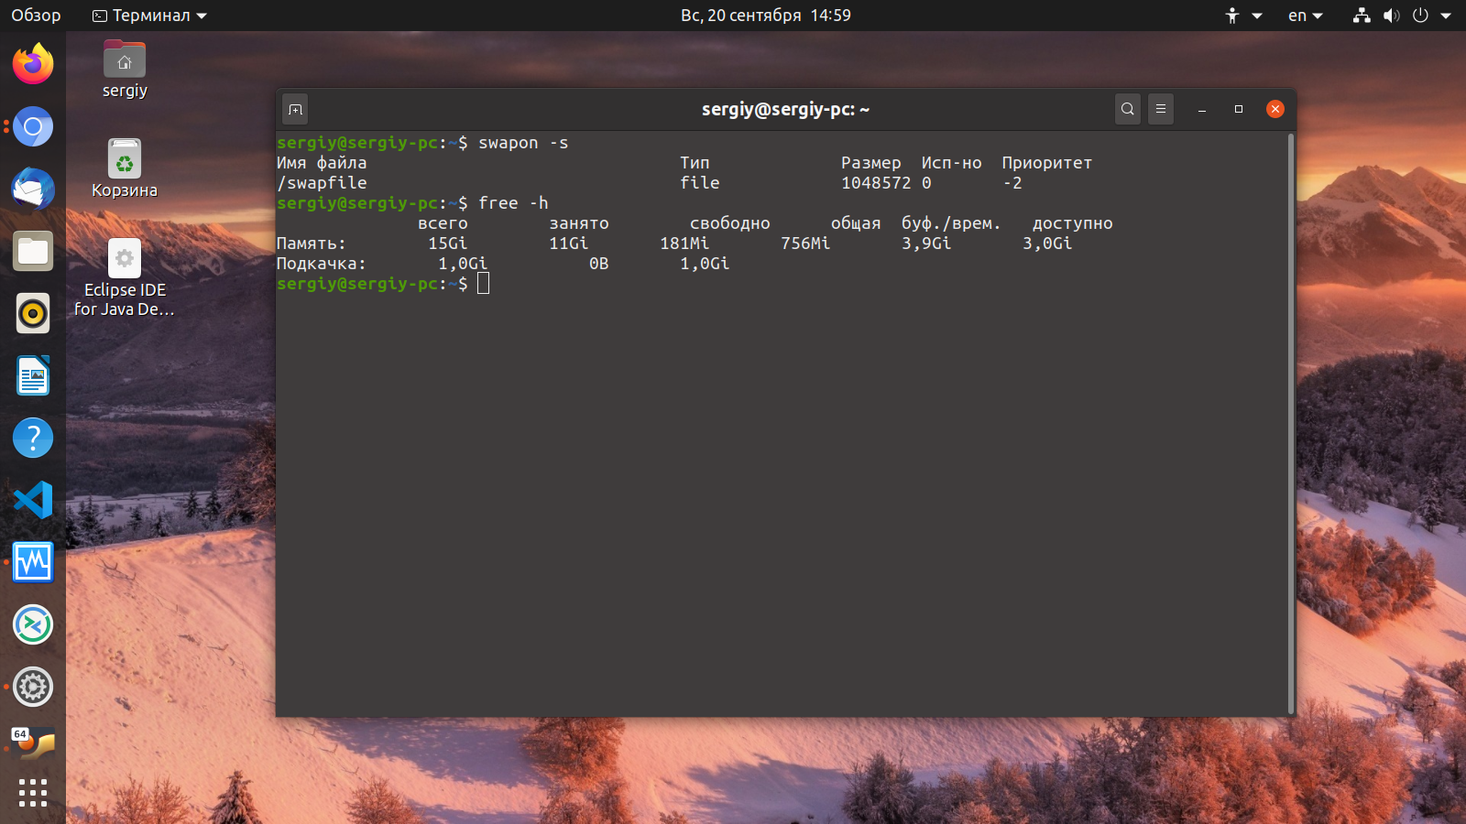
Task: Open the clock and calendar panel
Action: click(766, 16)
